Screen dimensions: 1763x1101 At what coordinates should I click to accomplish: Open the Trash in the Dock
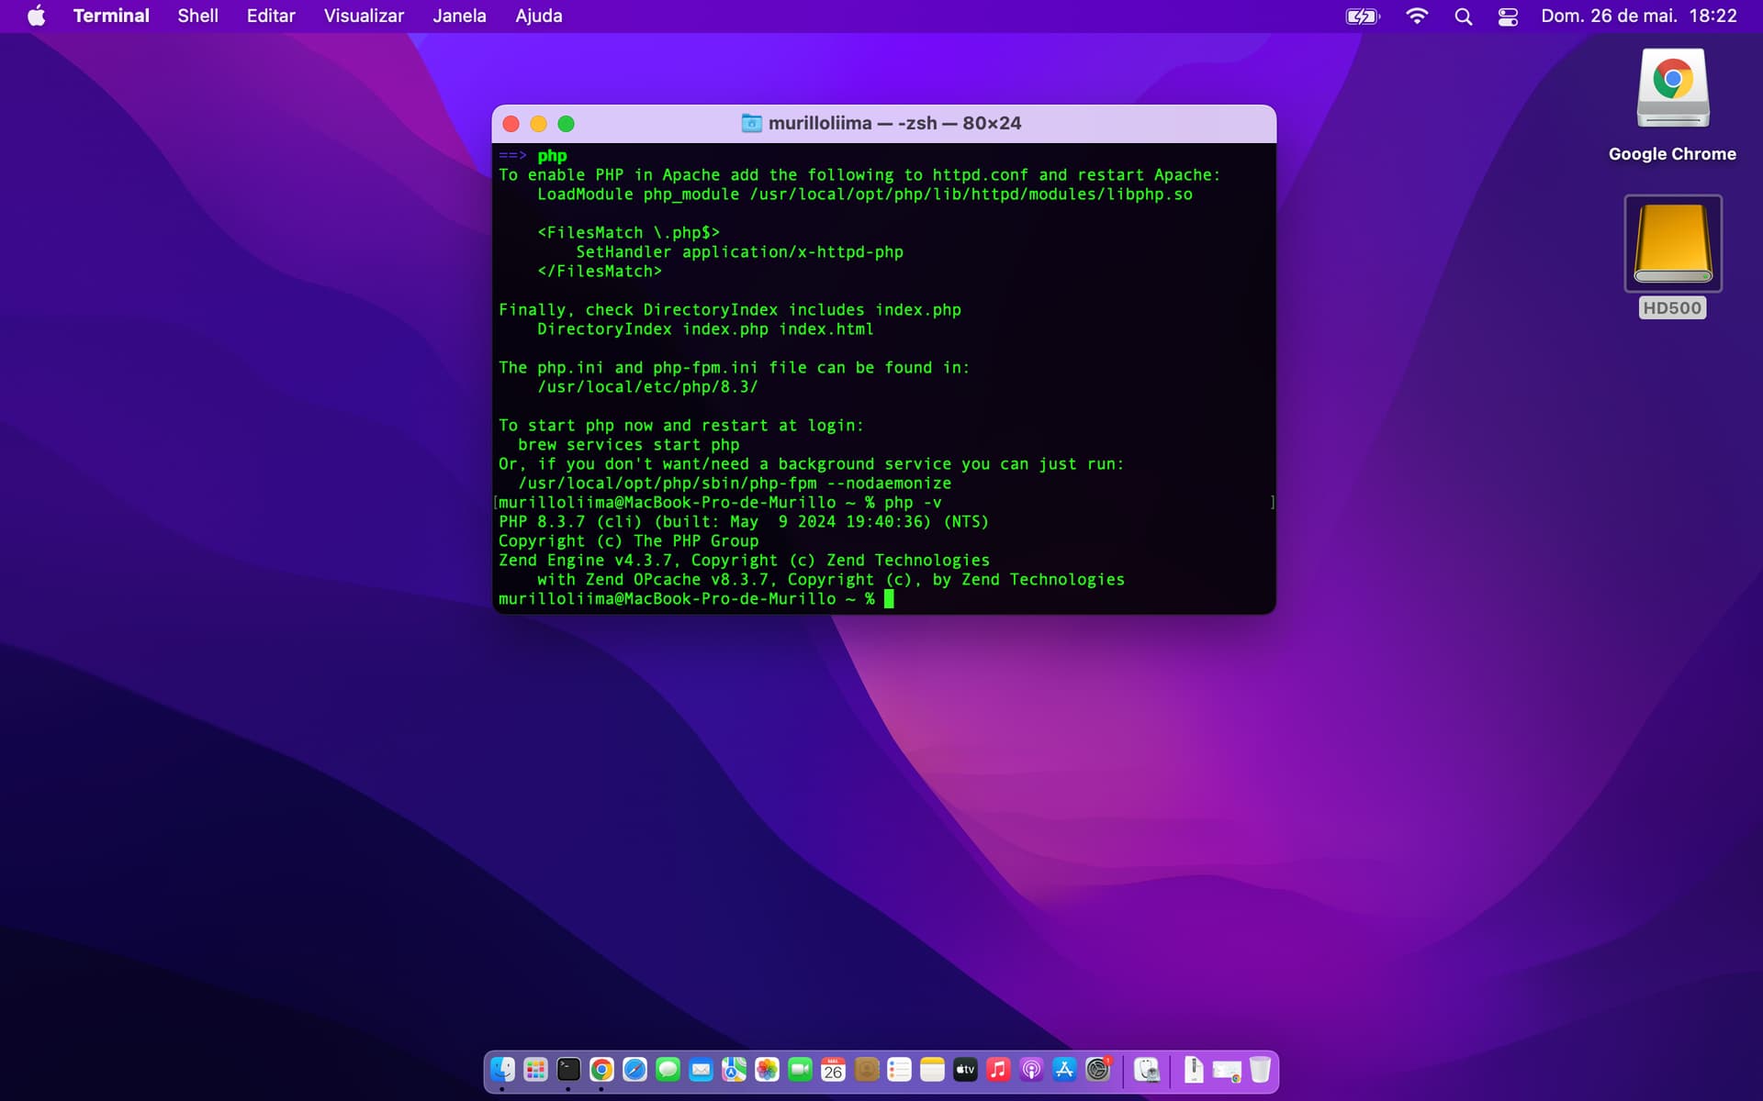pyautogui.click(x=1260, y=1070)
